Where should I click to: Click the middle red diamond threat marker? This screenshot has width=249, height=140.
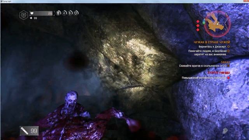click(198, 26)
